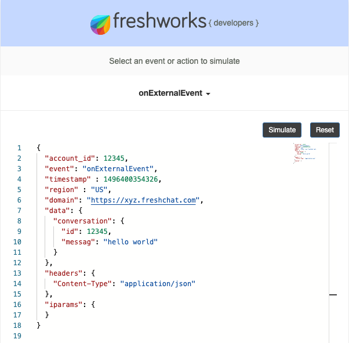Click the "domain" key on line 6
Viewport: 349px width, 343px height.
(61, 200)
